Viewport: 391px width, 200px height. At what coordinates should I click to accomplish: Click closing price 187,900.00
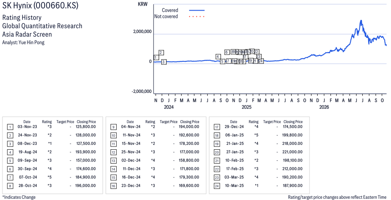click(292, 186)
